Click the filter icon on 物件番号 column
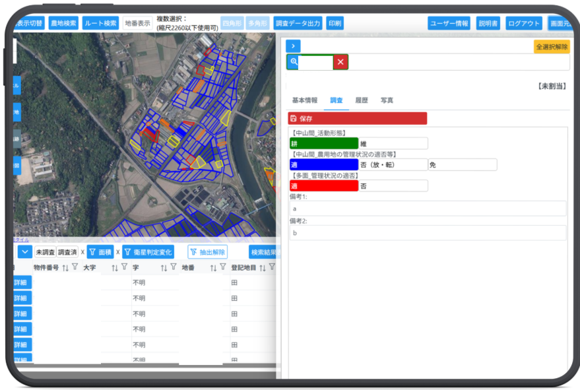The image size is (580, 390). [75, 267]
